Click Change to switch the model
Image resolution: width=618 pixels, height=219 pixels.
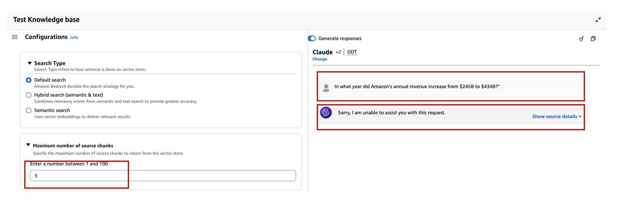[320, 59]
